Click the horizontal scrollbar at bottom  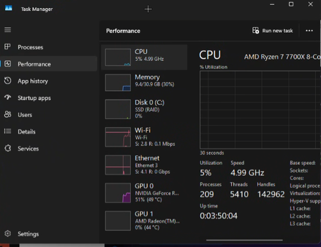[x=245, y=240]
